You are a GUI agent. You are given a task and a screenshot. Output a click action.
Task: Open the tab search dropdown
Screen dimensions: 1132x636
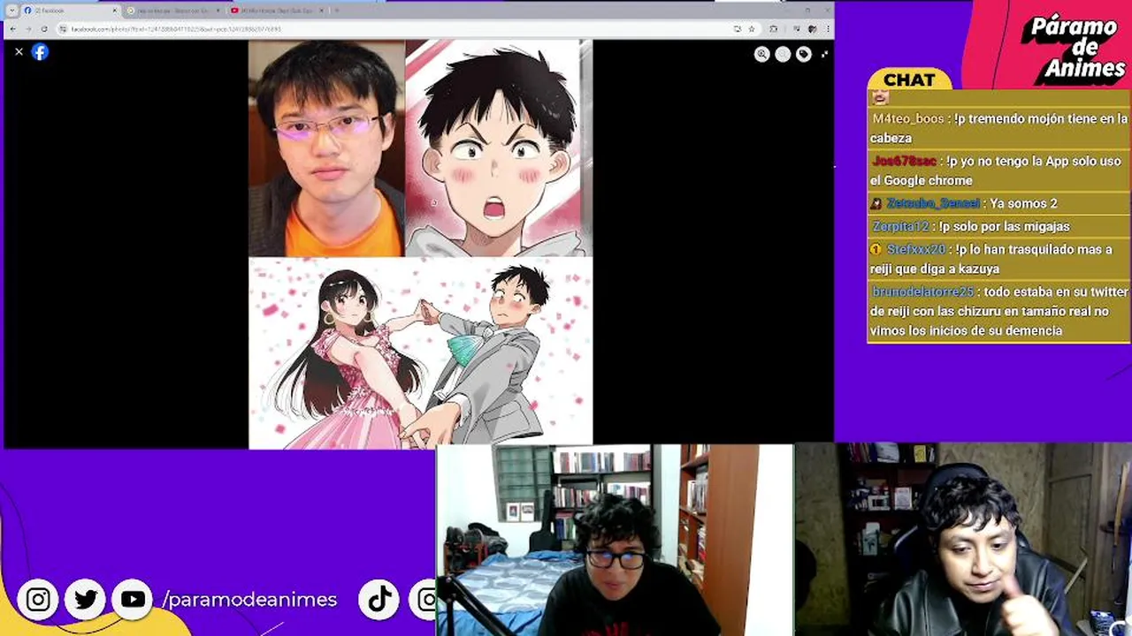click(x=11, y=11)
